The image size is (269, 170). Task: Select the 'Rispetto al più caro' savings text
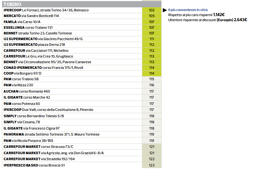coord(196,15)
